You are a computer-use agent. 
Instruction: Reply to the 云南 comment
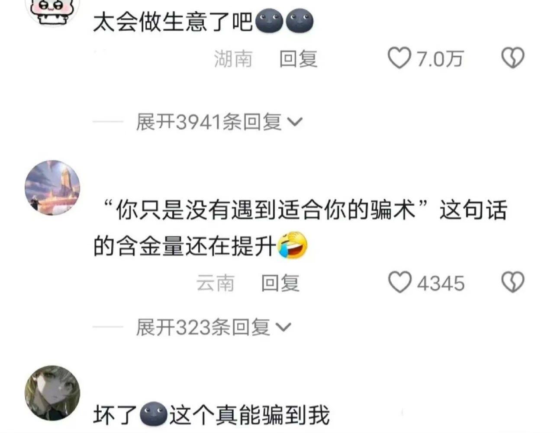tap(280, 283)
